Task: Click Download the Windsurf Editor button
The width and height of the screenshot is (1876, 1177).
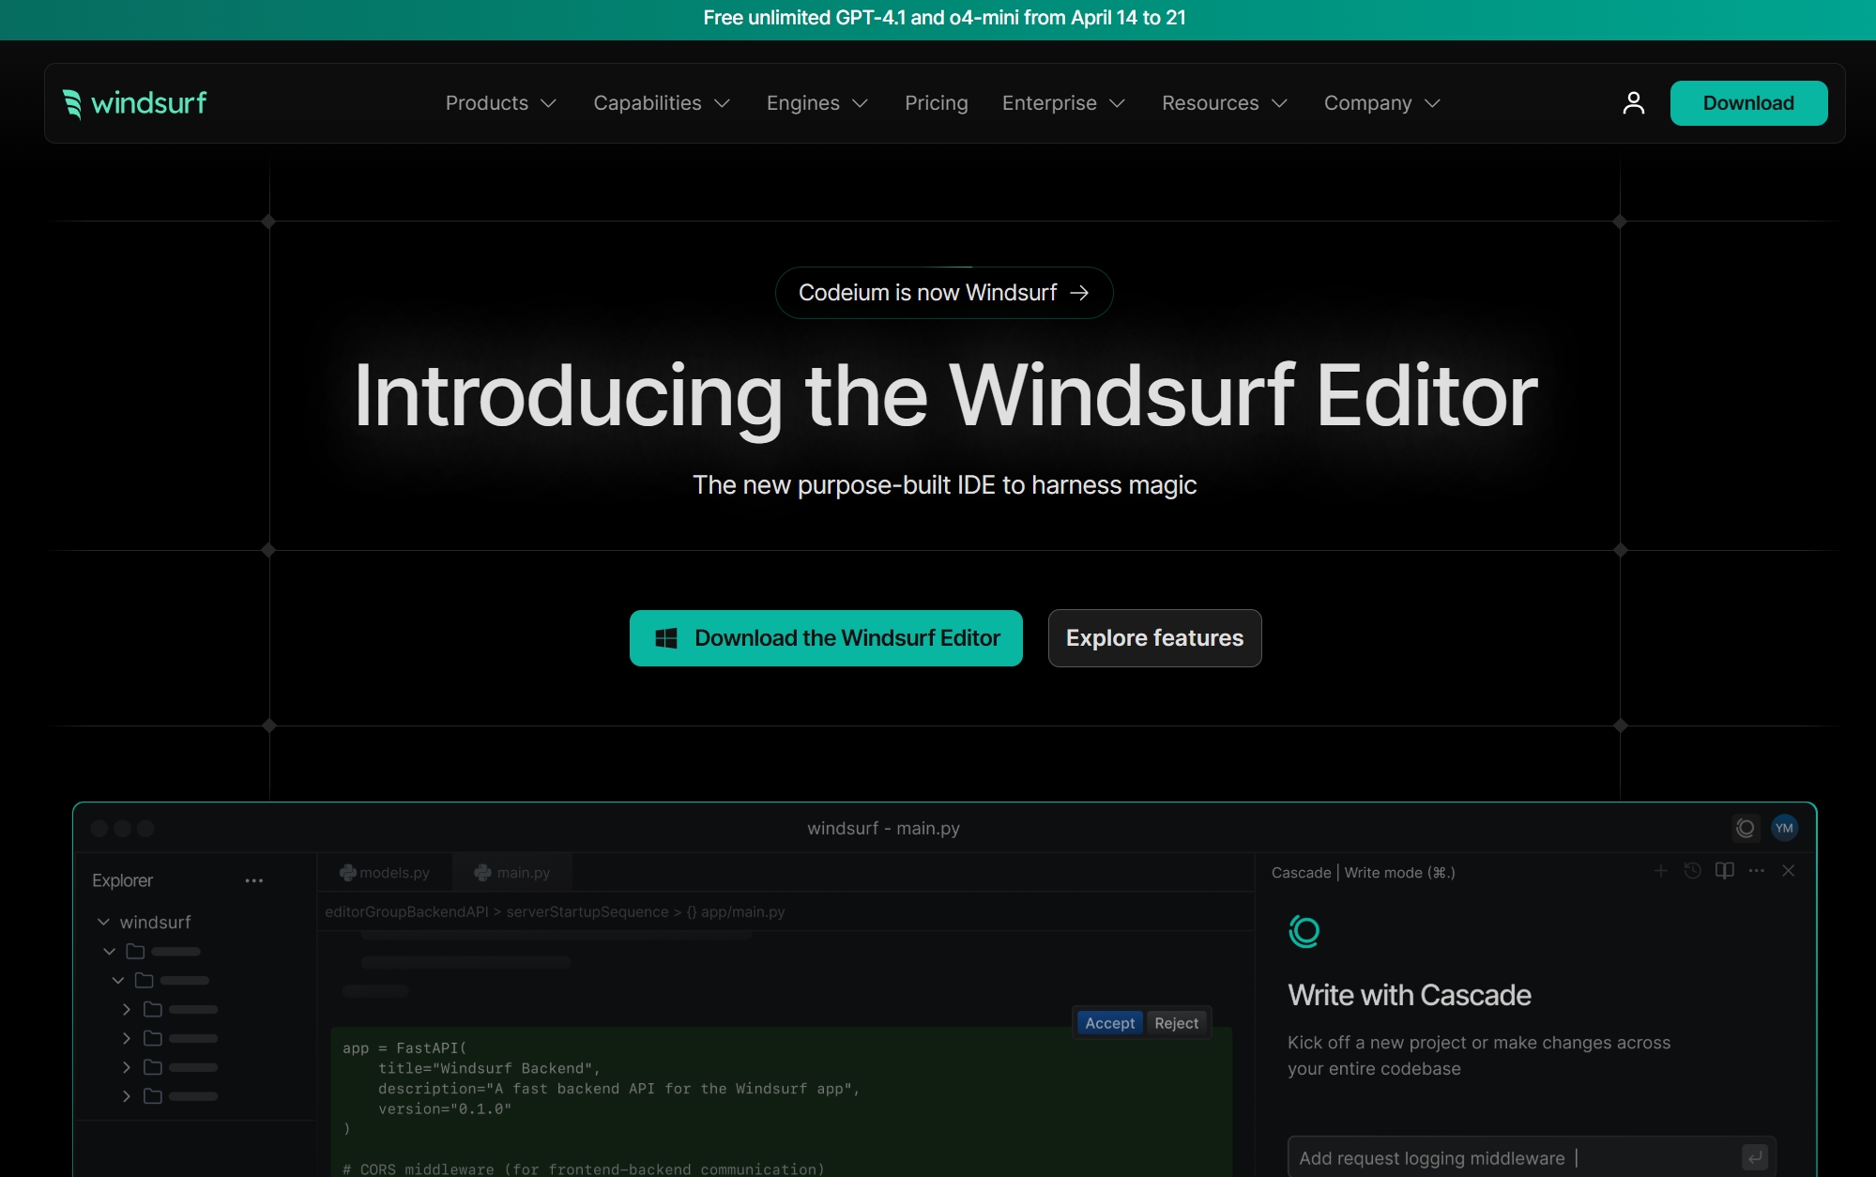Action: click(x=826, y=638)
